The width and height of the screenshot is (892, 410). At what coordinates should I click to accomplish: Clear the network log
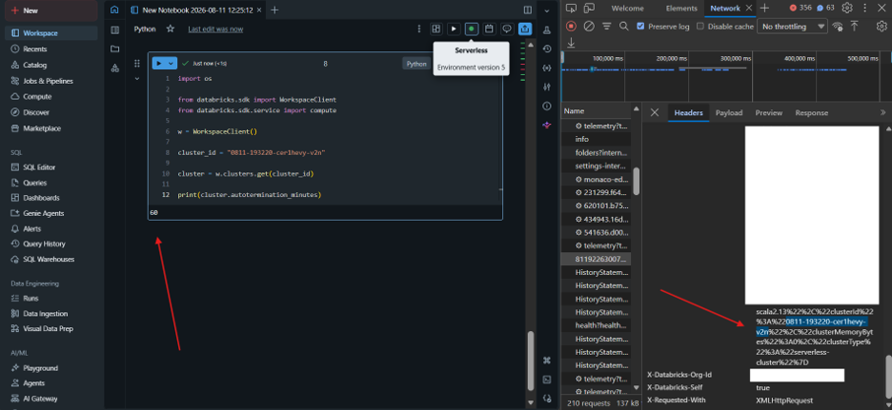point(589,26)
